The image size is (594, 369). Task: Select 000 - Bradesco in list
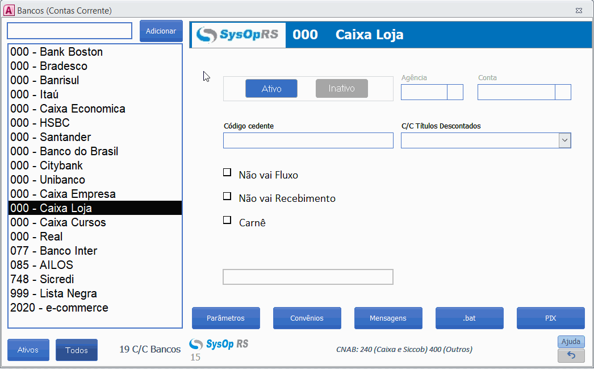[95, 66]
